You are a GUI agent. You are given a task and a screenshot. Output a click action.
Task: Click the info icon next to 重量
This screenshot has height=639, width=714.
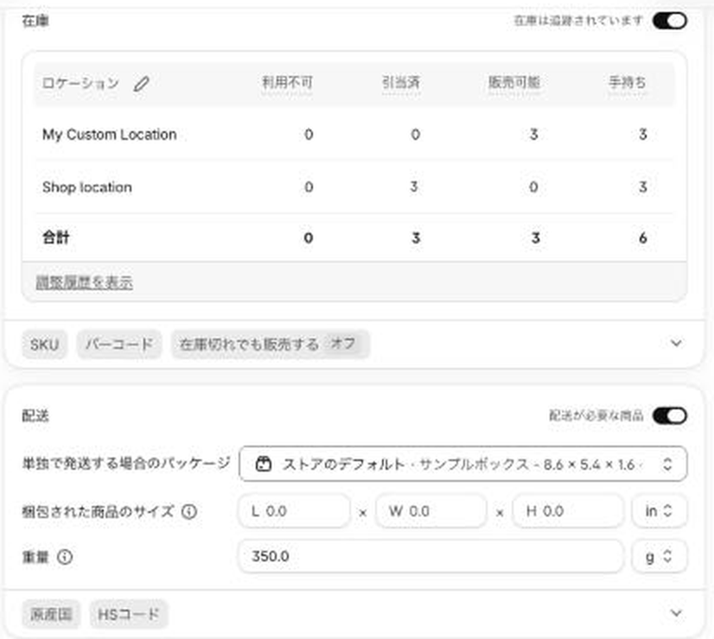(65, 556)
